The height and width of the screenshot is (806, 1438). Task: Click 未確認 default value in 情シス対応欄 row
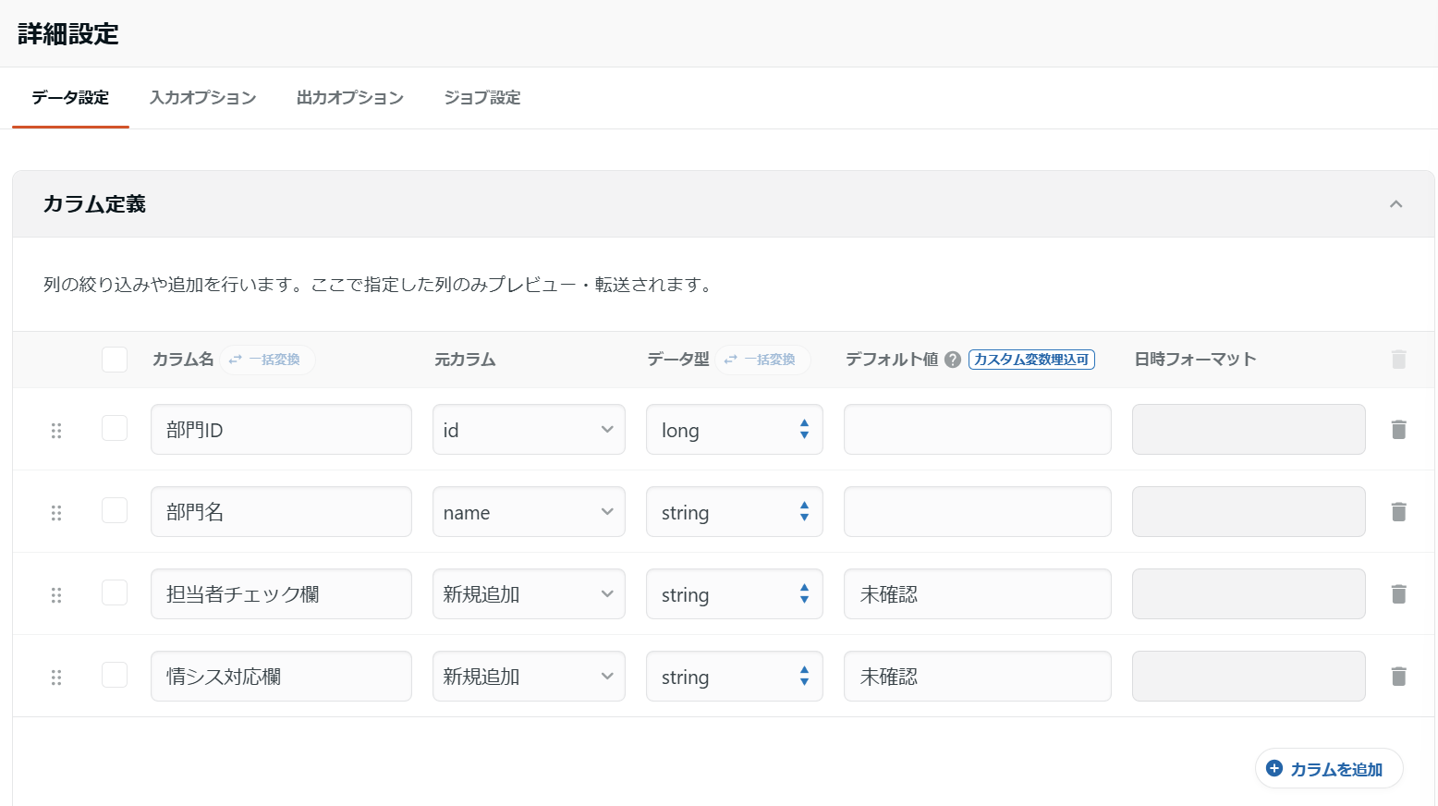(x=978, y=676)
